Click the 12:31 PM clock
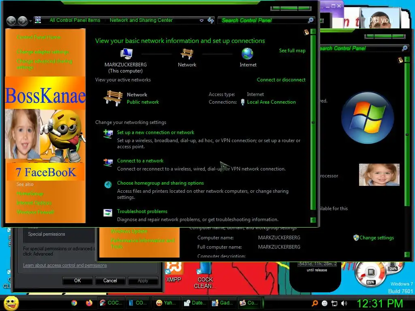Image resolution: width=415 pixels, height=311 pixels. [380, 304]
